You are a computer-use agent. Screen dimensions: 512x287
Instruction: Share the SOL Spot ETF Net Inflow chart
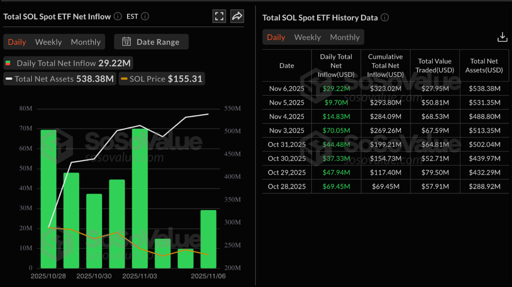pyautogui.click(x=237, y=16)
